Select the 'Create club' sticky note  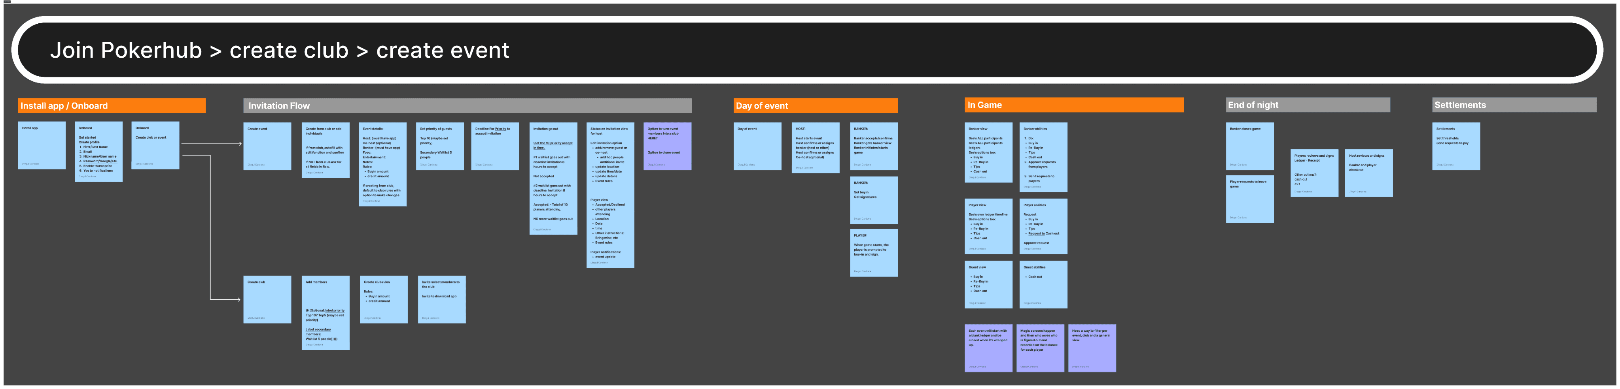(x=267, y=299)
